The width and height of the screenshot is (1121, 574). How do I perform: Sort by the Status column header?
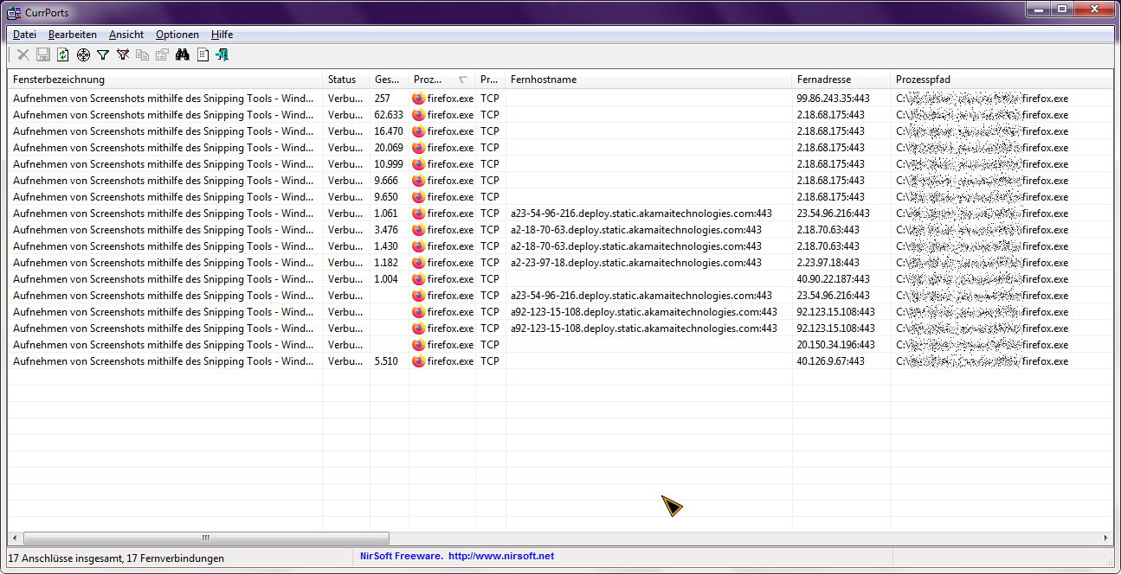click(x=346, y=80)
